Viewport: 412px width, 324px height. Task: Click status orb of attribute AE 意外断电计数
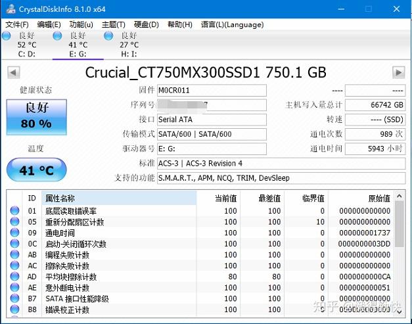(14, 288)
